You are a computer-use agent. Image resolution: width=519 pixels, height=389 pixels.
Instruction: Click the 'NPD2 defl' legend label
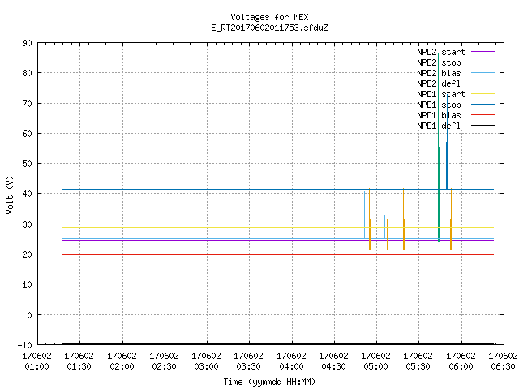[439, 83]
